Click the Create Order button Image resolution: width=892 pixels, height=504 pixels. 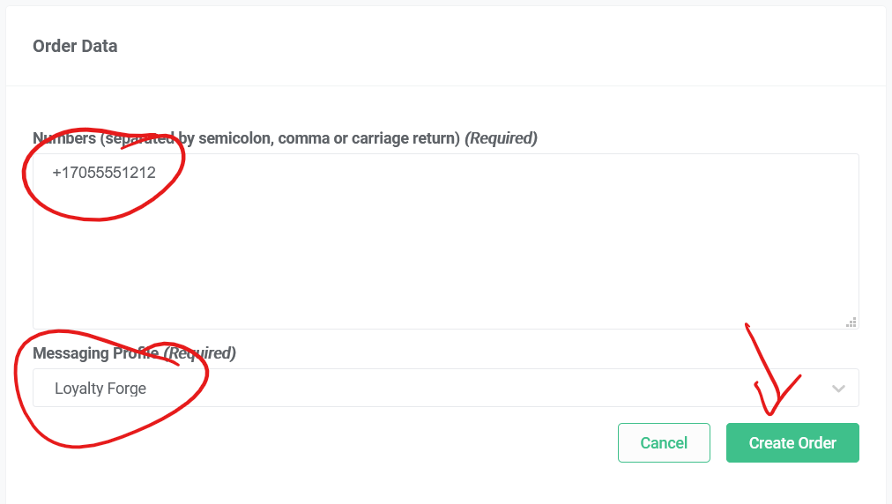[x=792, y=442]
